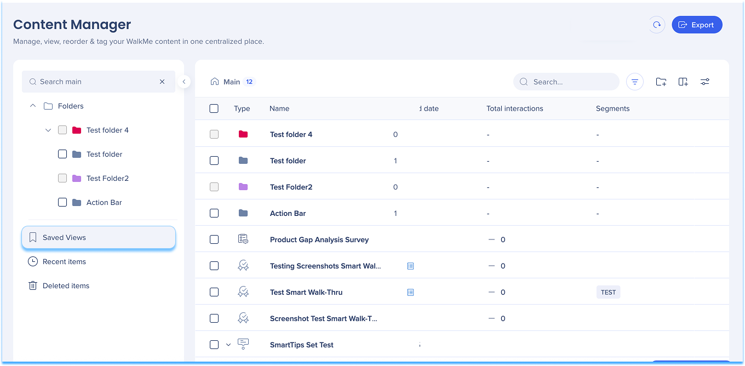Select the Test folder checkbox in sidebar tree
Viewport: 745px width, 366px height.
tap(62, 154)
